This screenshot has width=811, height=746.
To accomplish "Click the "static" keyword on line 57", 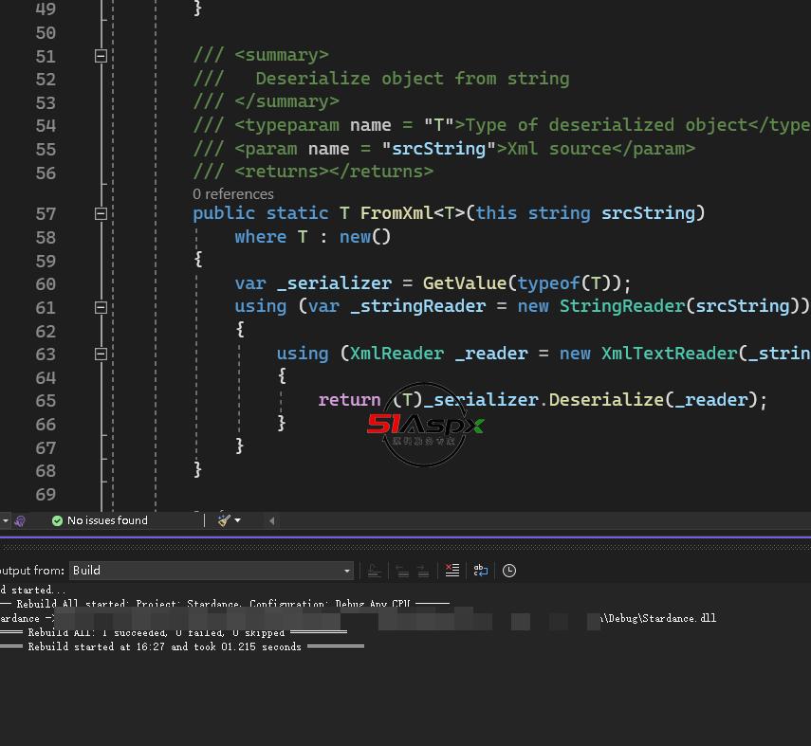I will [x=298, y=213].
